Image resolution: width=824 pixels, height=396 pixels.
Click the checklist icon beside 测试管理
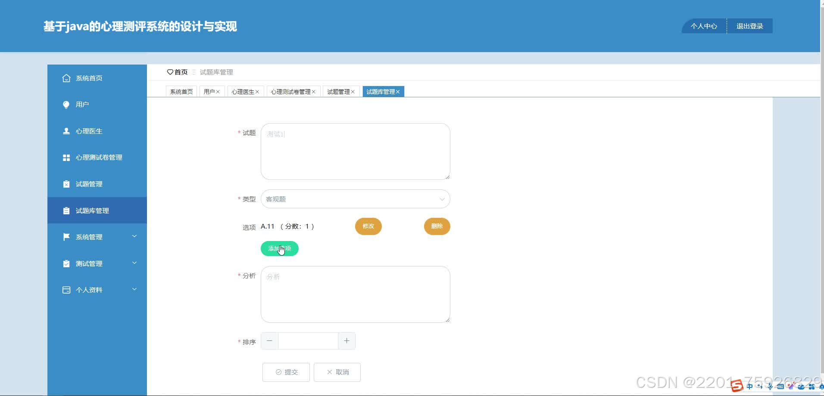[66, 263]
